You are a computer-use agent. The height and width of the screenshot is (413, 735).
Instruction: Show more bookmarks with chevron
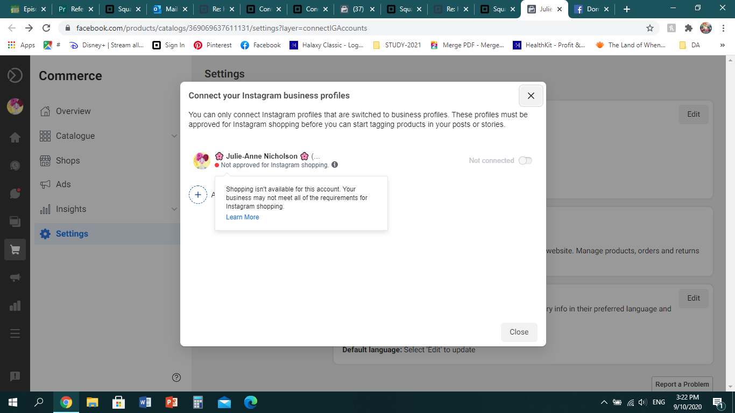click(722, 45)
